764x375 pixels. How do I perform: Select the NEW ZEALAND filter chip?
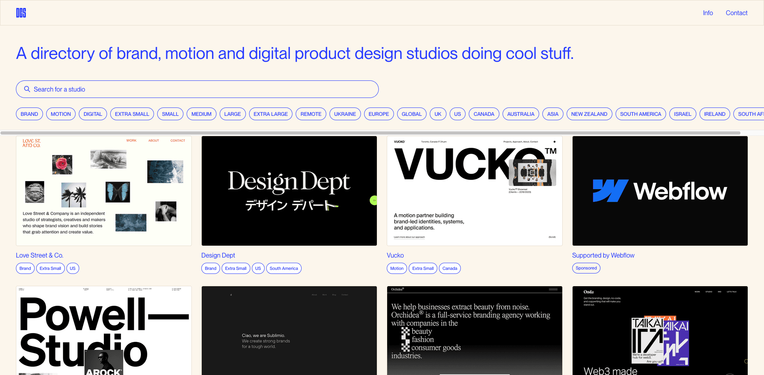click(589, 114)
